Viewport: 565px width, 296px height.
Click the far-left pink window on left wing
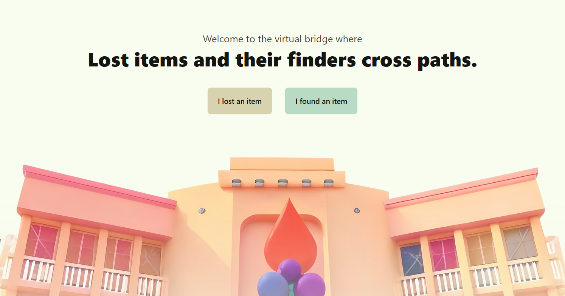coord(41,242)
